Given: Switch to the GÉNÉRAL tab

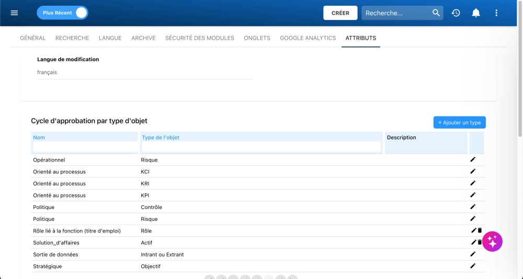Looking at the screenshot, I should 32,38.
